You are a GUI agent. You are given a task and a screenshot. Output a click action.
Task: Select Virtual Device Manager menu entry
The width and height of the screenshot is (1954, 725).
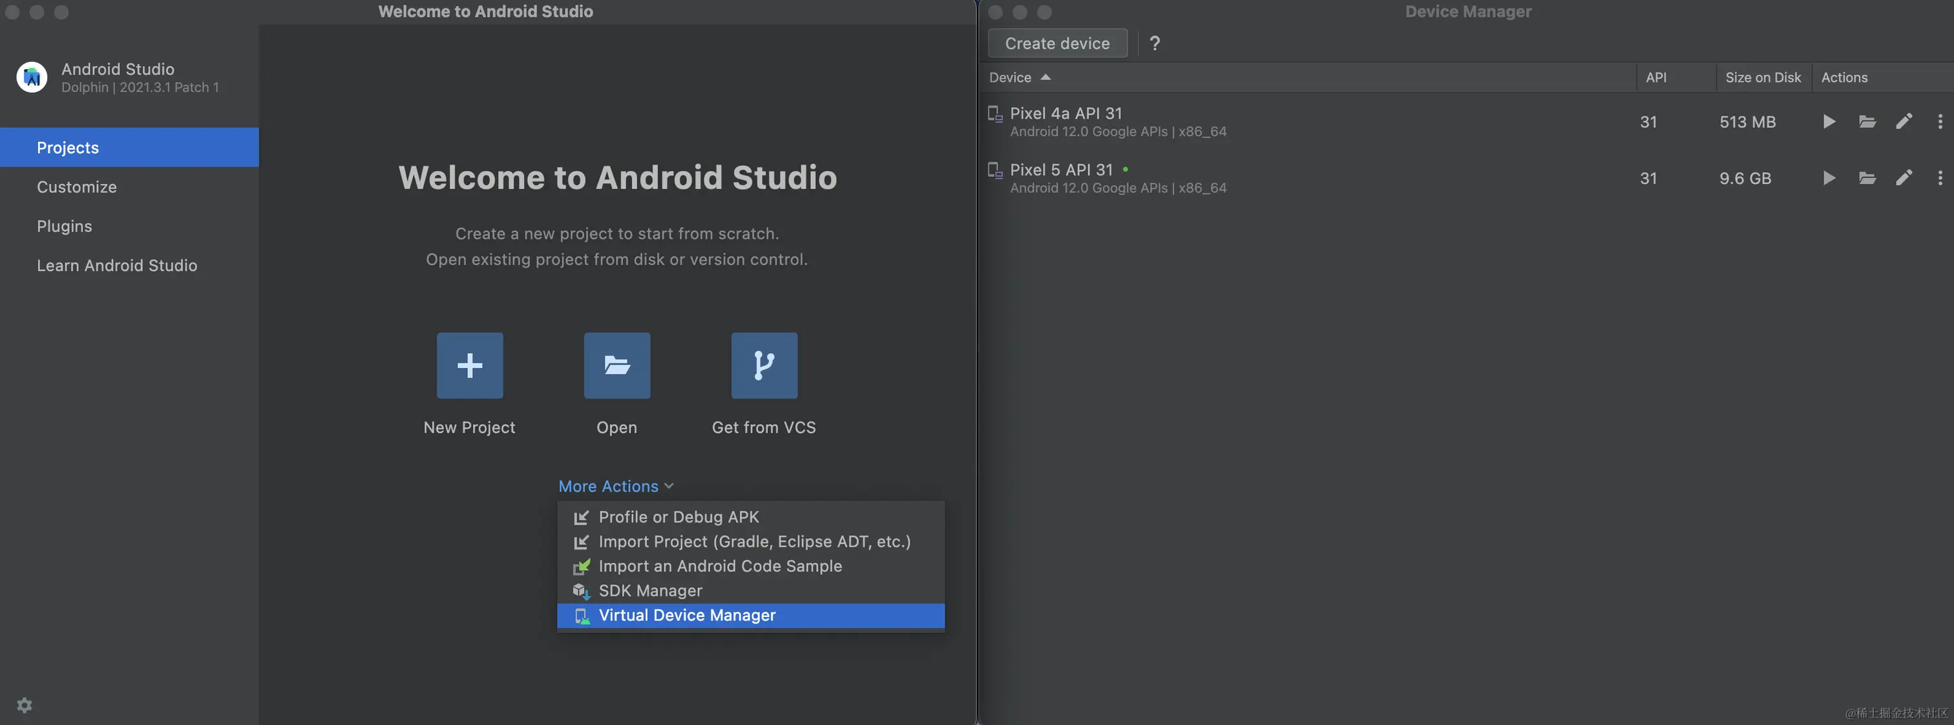tap(686, 615)
